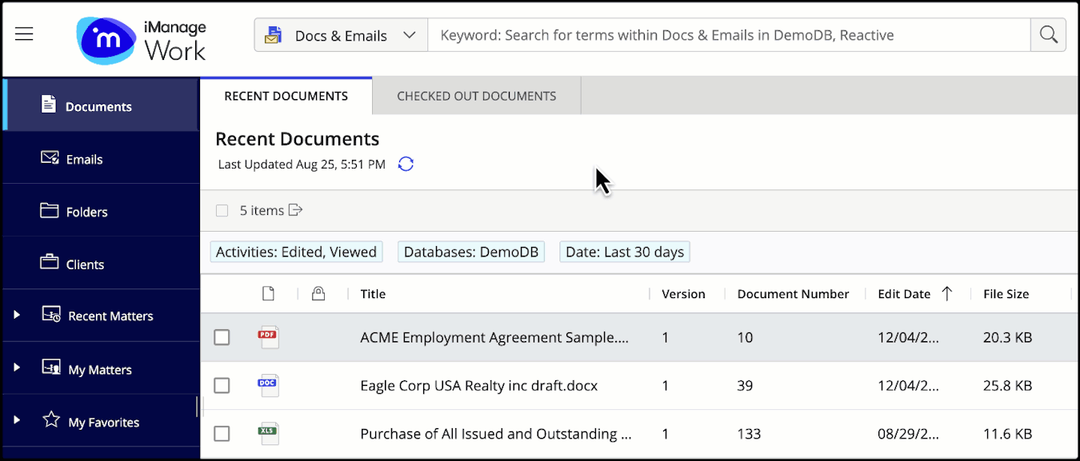Check the ACME Employment Agreement row checkbox
Screen dimensions: 1080x461
(222, 337)
